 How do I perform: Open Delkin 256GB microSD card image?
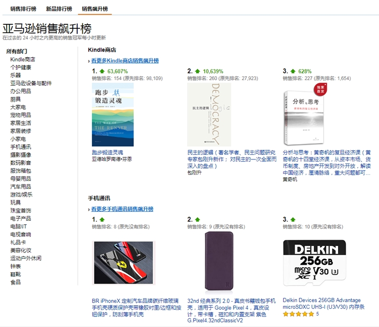click(314, 263)
